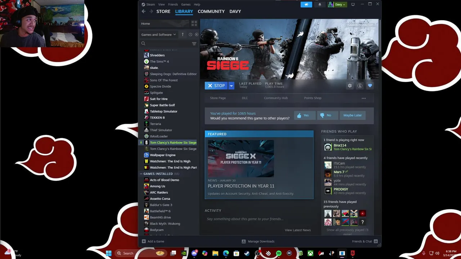Sort the library list with the up-arrow icon

[x=183, y=35]
